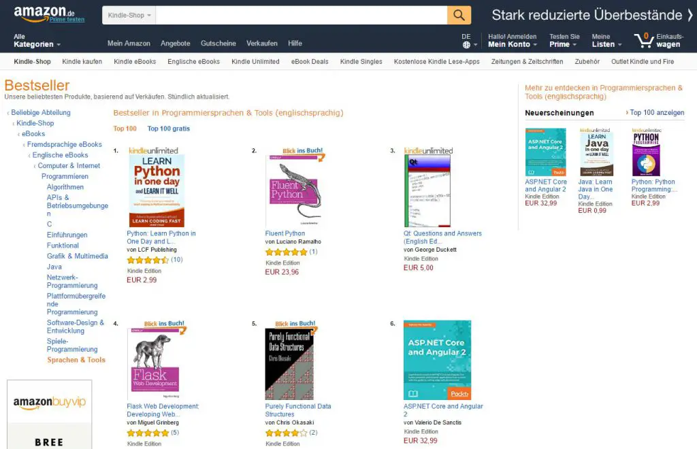Image resolution: width=697 pixels, height=449 pixels.
Task: Open the Kindle-Shop search category dropdown
Action: tap(129, 15)
